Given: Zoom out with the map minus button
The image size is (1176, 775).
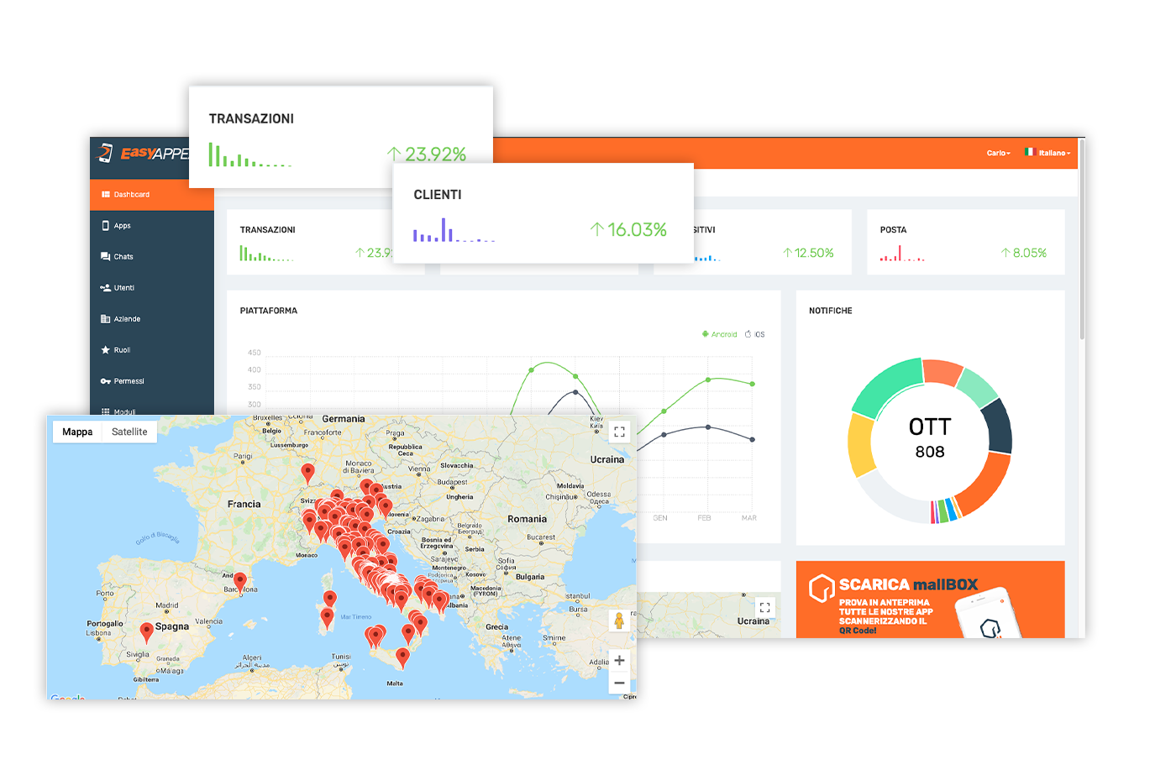Looking at the screenshot, I should [x=619, y=683].
